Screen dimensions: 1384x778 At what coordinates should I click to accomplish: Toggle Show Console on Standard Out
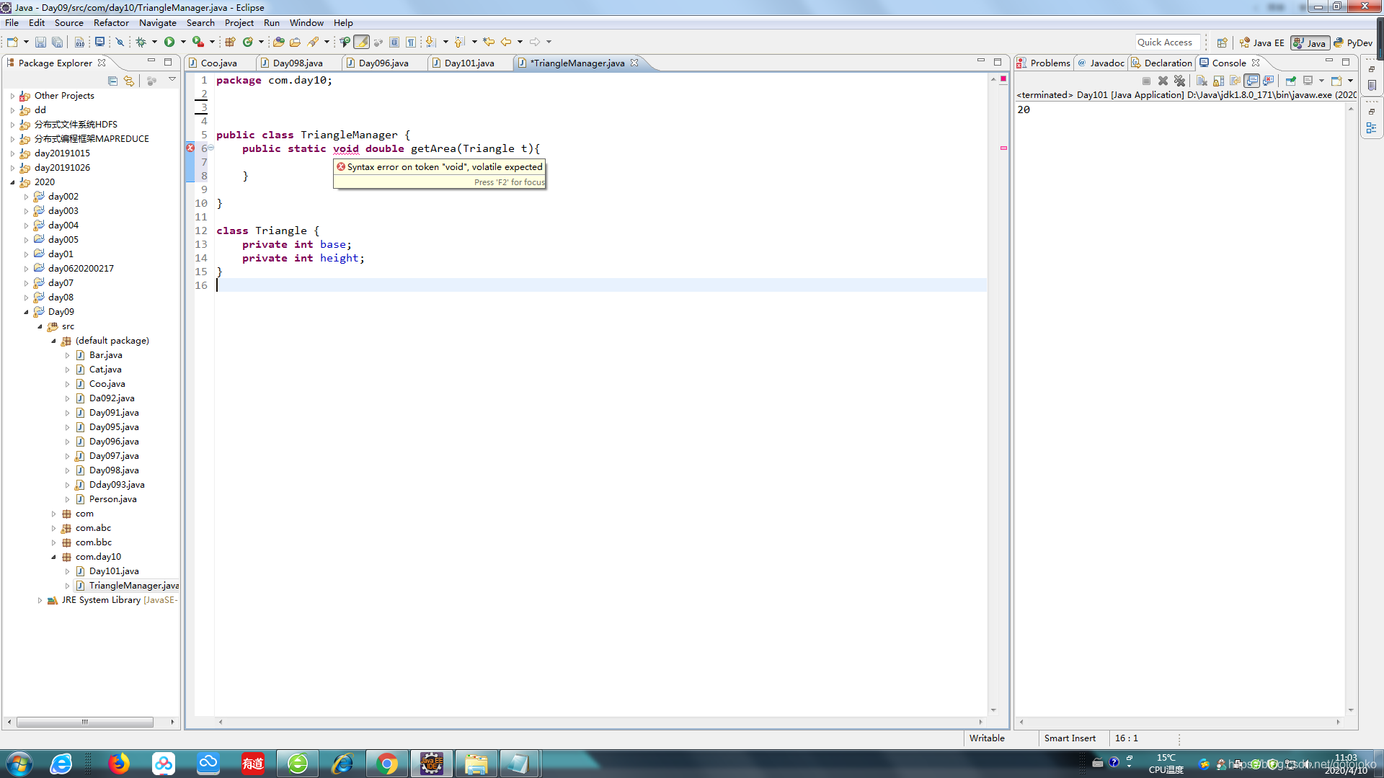coord(1252,81)
